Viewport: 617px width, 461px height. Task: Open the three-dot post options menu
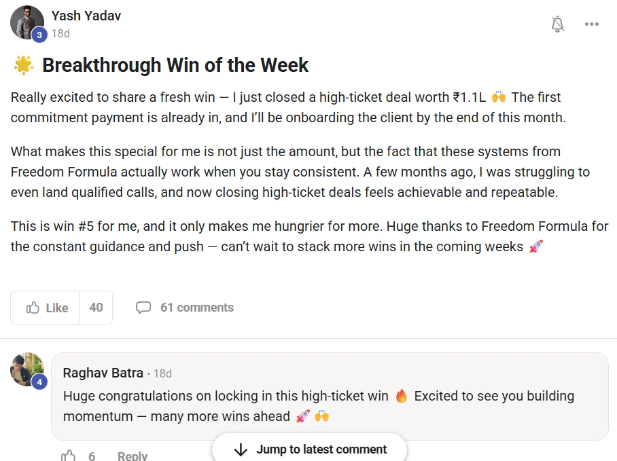click(592, 24)
